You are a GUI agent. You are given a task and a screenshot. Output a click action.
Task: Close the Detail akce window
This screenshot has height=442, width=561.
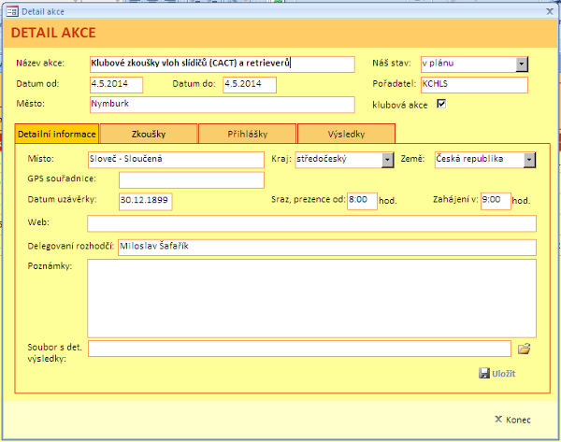550,11
